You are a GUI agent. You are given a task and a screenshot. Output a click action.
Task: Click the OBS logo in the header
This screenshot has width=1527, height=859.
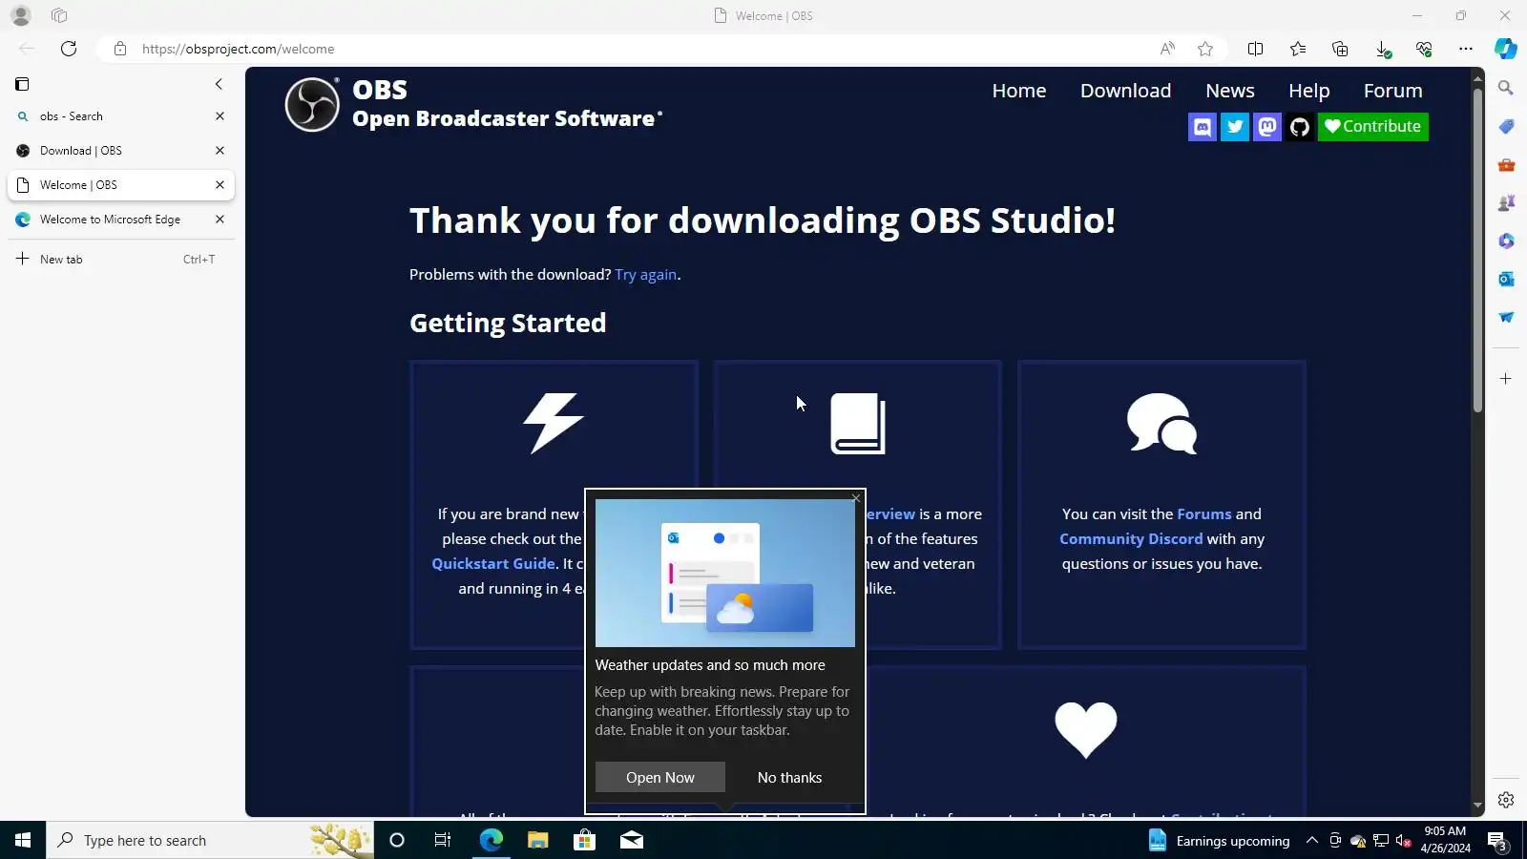click(x=312, y=104)
